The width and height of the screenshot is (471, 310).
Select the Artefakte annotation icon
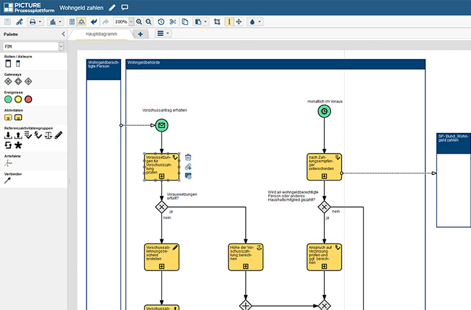coord(8,163)
